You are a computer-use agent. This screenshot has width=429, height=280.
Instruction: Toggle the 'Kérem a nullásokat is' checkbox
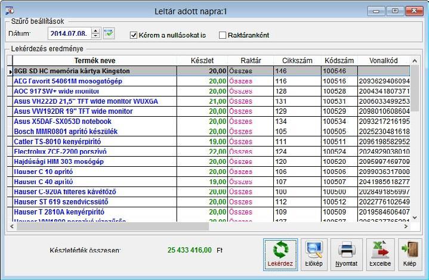tap(133, 35)
